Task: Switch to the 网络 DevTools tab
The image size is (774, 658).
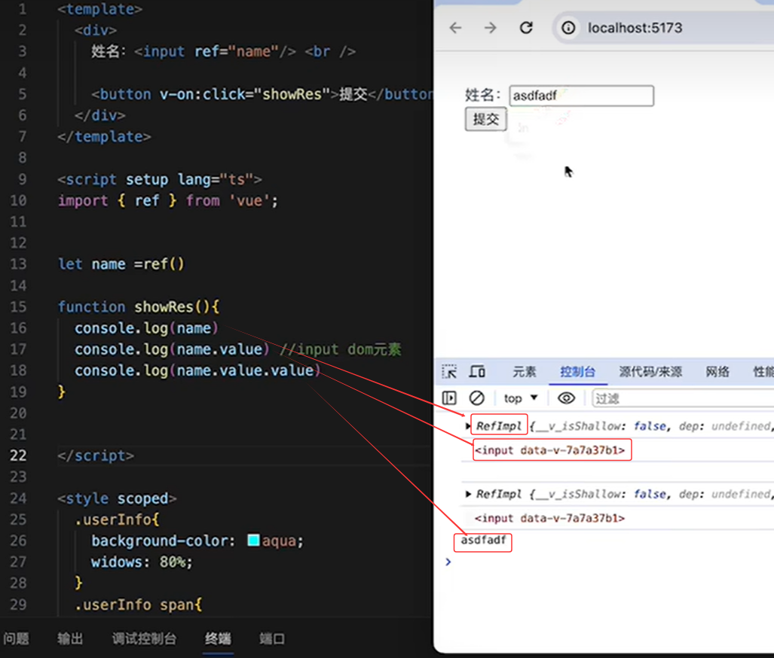Action: coord(717,372)
